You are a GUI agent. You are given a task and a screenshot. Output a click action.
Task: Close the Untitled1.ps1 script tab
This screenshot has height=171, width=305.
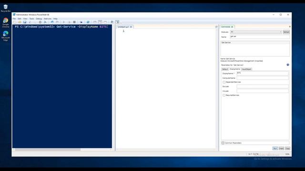[x=131, y=27]
